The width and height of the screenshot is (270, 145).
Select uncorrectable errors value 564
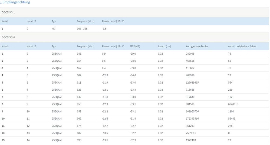[230, 83]
